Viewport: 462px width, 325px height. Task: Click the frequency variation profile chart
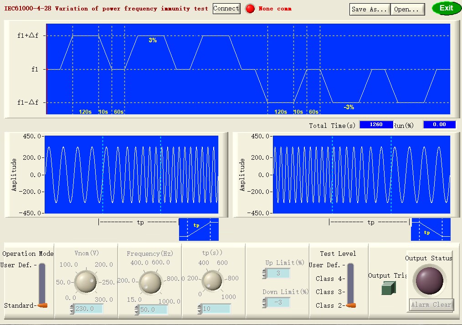pos(248,69)
